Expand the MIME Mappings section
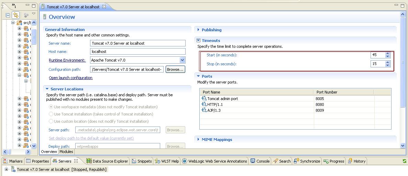The image size is (408, 176). coord(198,140)
